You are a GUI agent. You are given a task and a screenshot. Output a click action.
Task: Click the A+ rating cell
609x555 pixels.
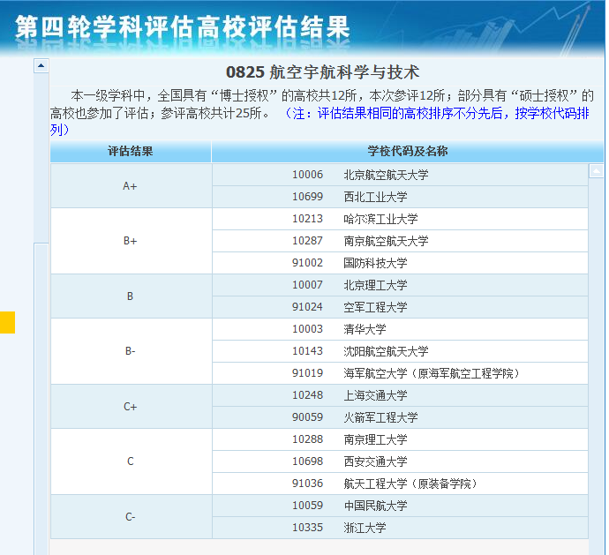131,185
